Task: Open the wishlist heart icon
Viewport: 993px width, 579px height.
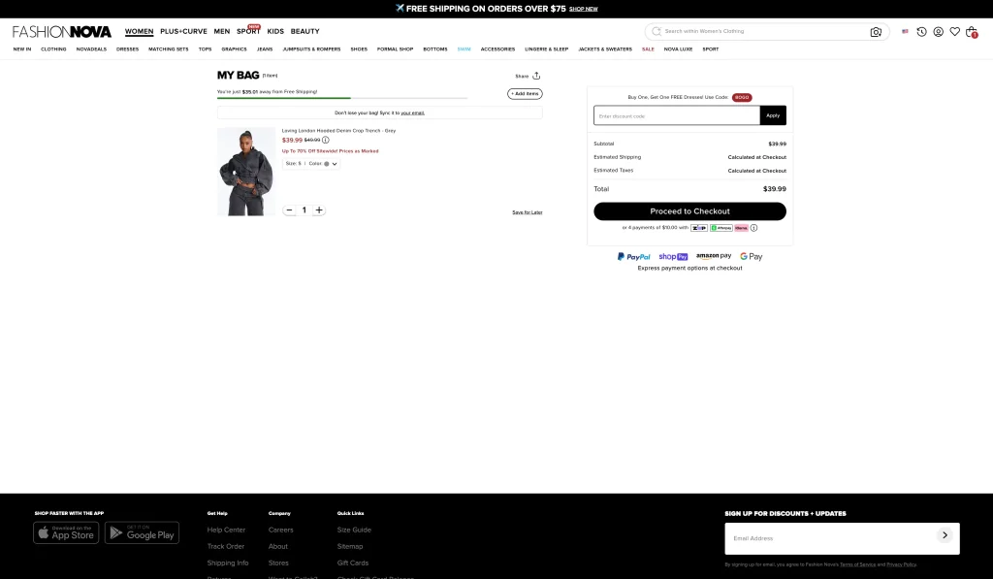Action: [x=954, y=31]
